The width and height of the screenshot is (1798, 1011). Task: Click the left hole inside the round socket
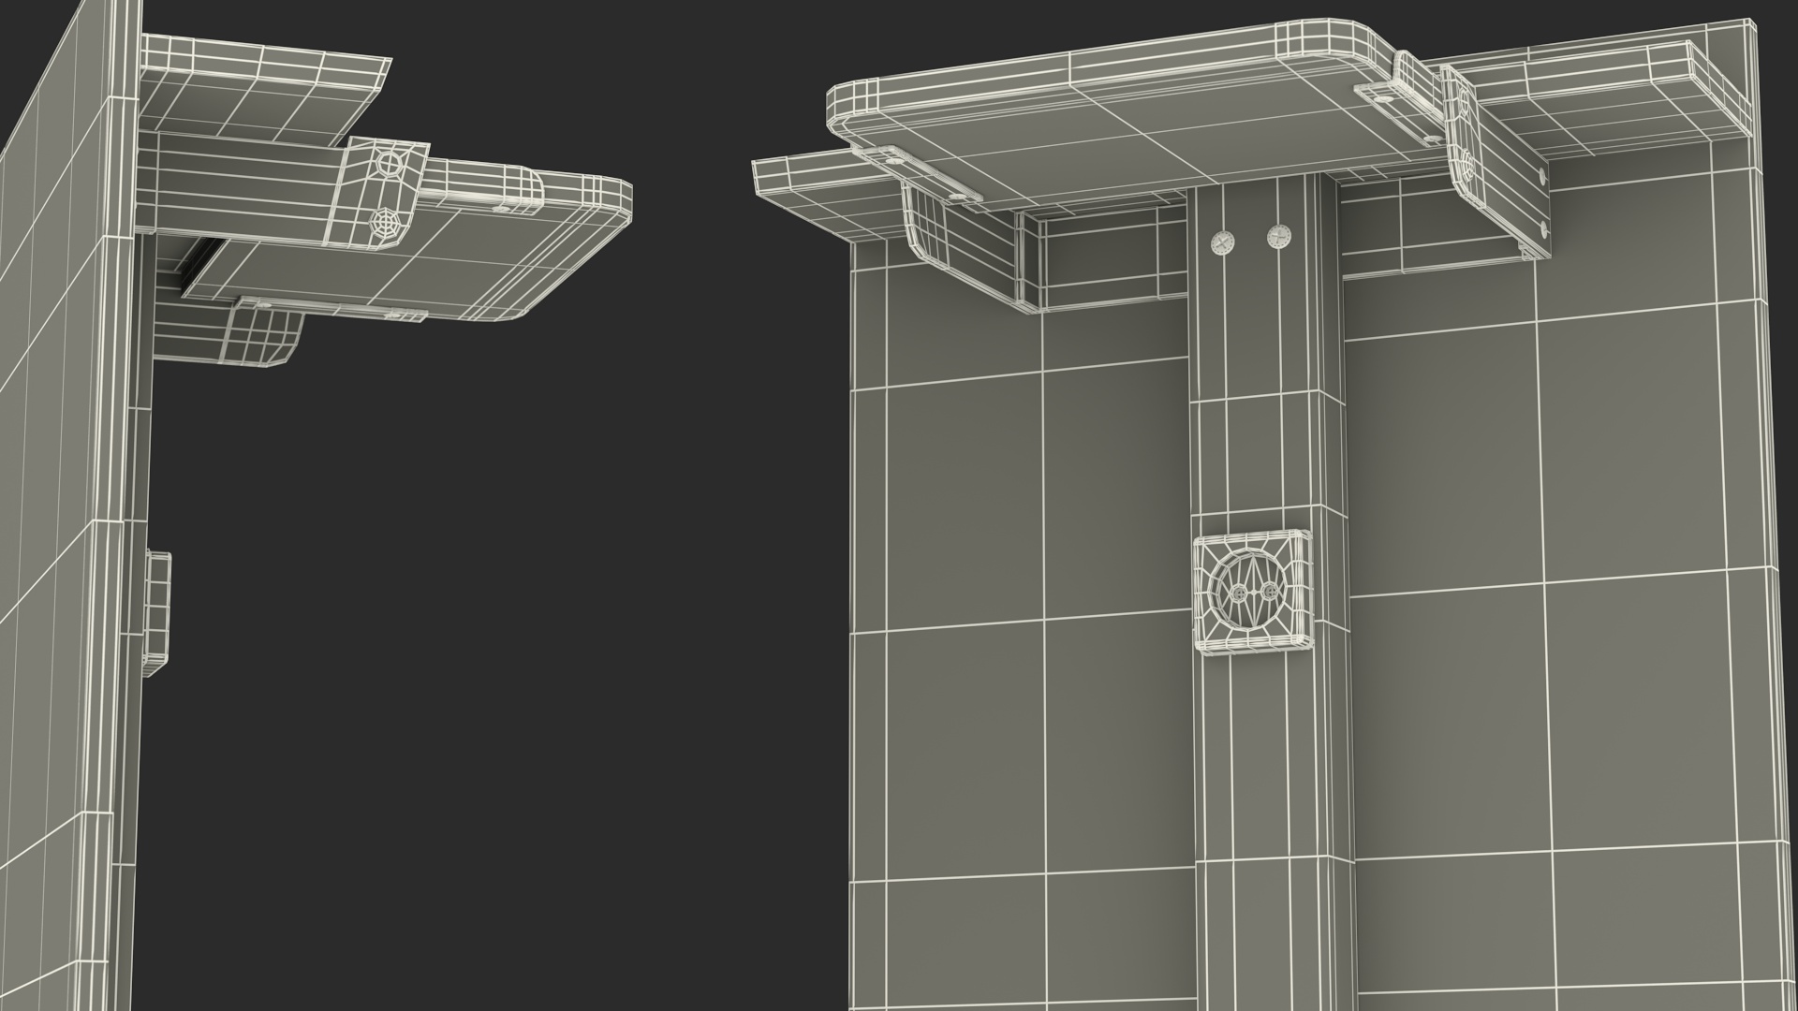(1239, 593)
